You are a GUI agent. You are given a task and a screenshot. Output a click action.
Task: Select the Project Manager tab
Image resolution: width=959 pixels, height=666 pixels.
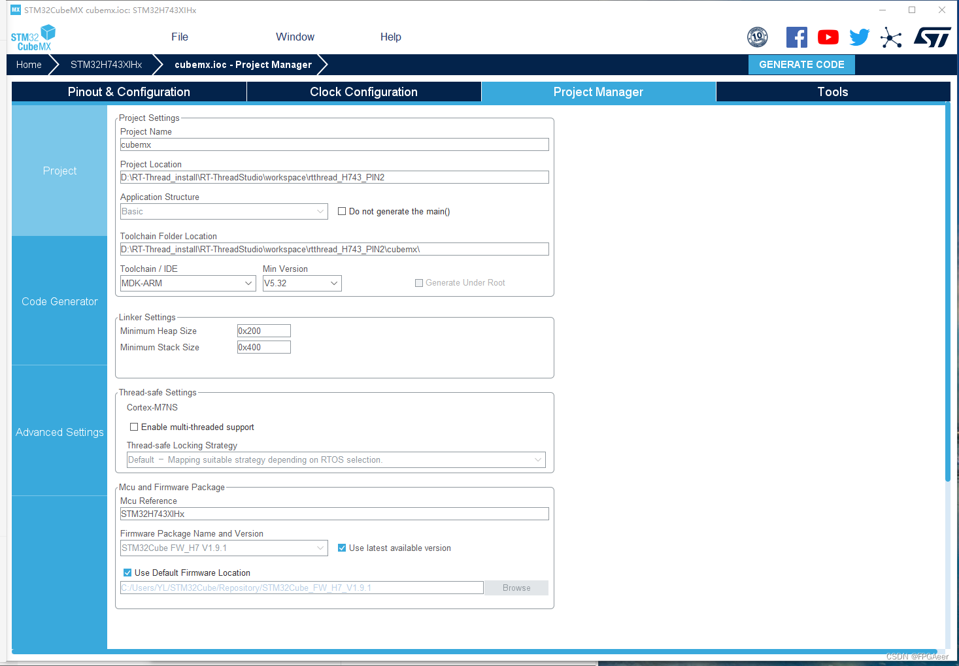599,92
